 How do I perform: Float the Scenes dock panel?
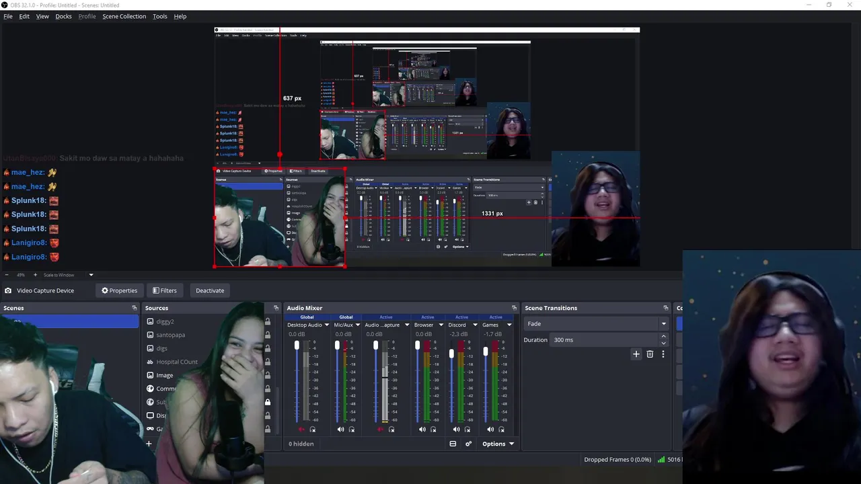coord(134,308)
